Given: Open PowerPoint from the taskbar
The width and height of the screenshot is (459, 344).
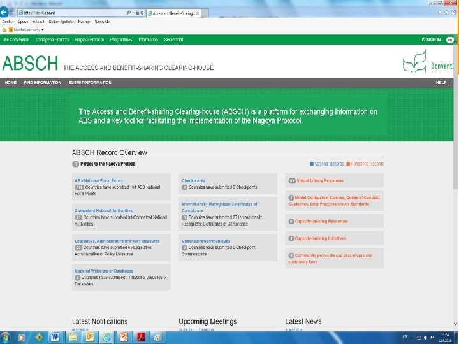Looking at the screenshot, I should tap(124, 338).
